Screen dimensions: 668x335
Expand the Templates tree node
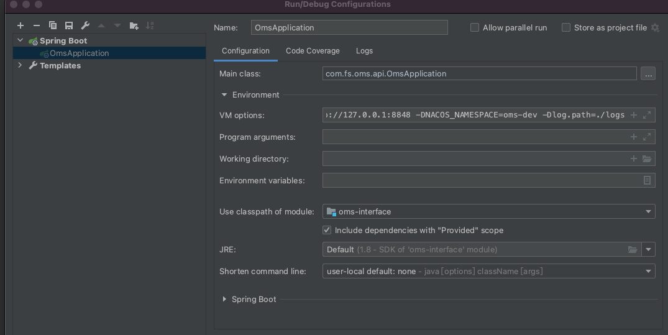click(20, 65)
